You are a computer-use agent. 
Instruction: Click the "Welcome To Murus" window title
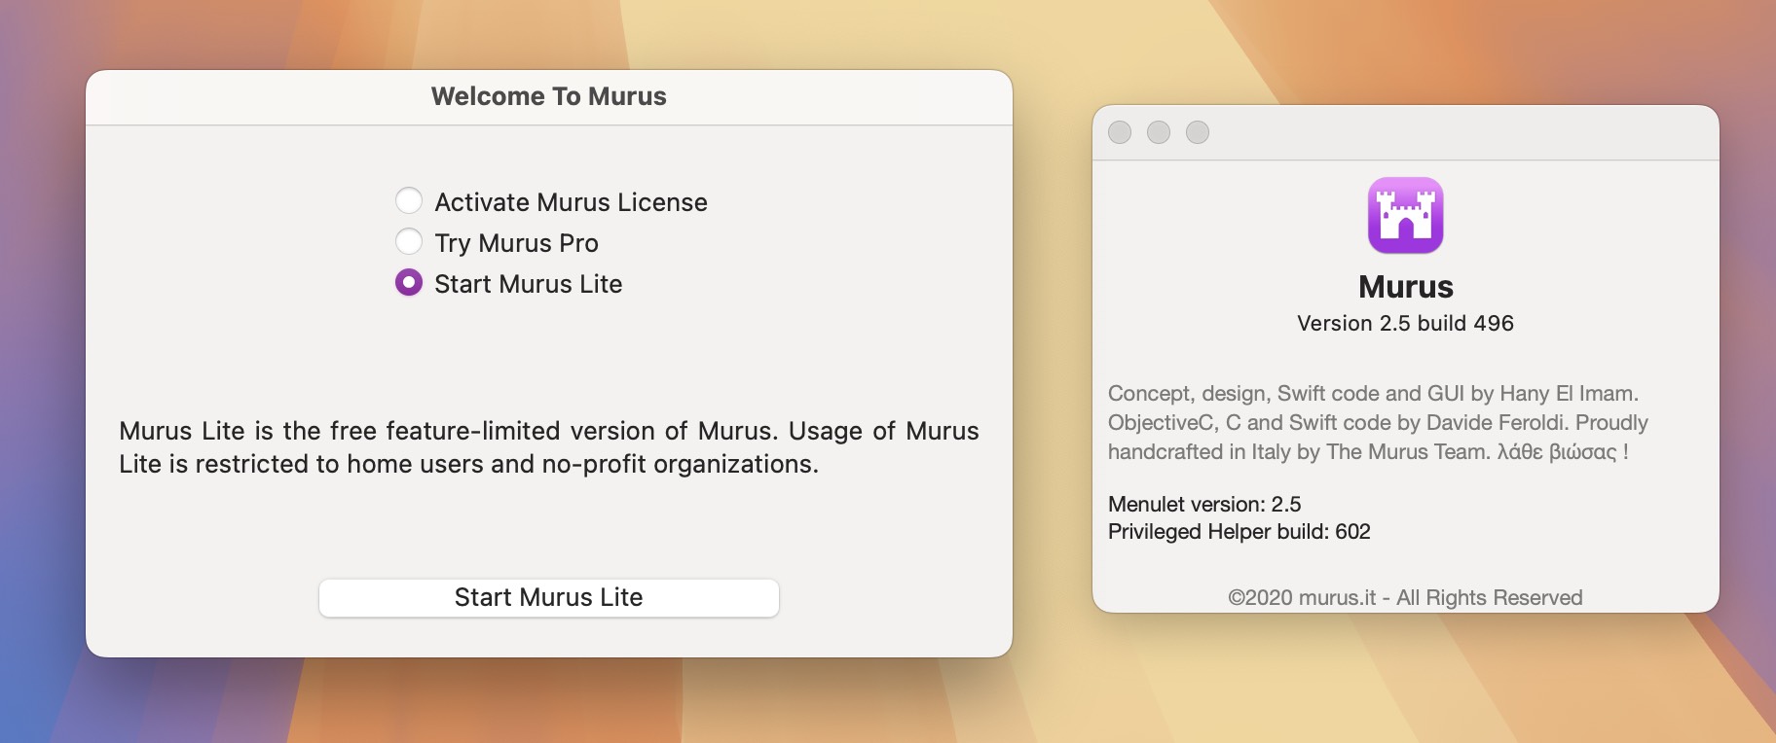[x=549, y=96]
